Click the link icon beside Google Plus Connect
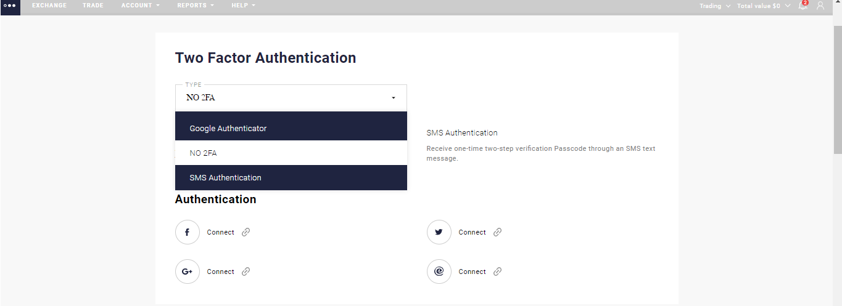 coord(246,272)
